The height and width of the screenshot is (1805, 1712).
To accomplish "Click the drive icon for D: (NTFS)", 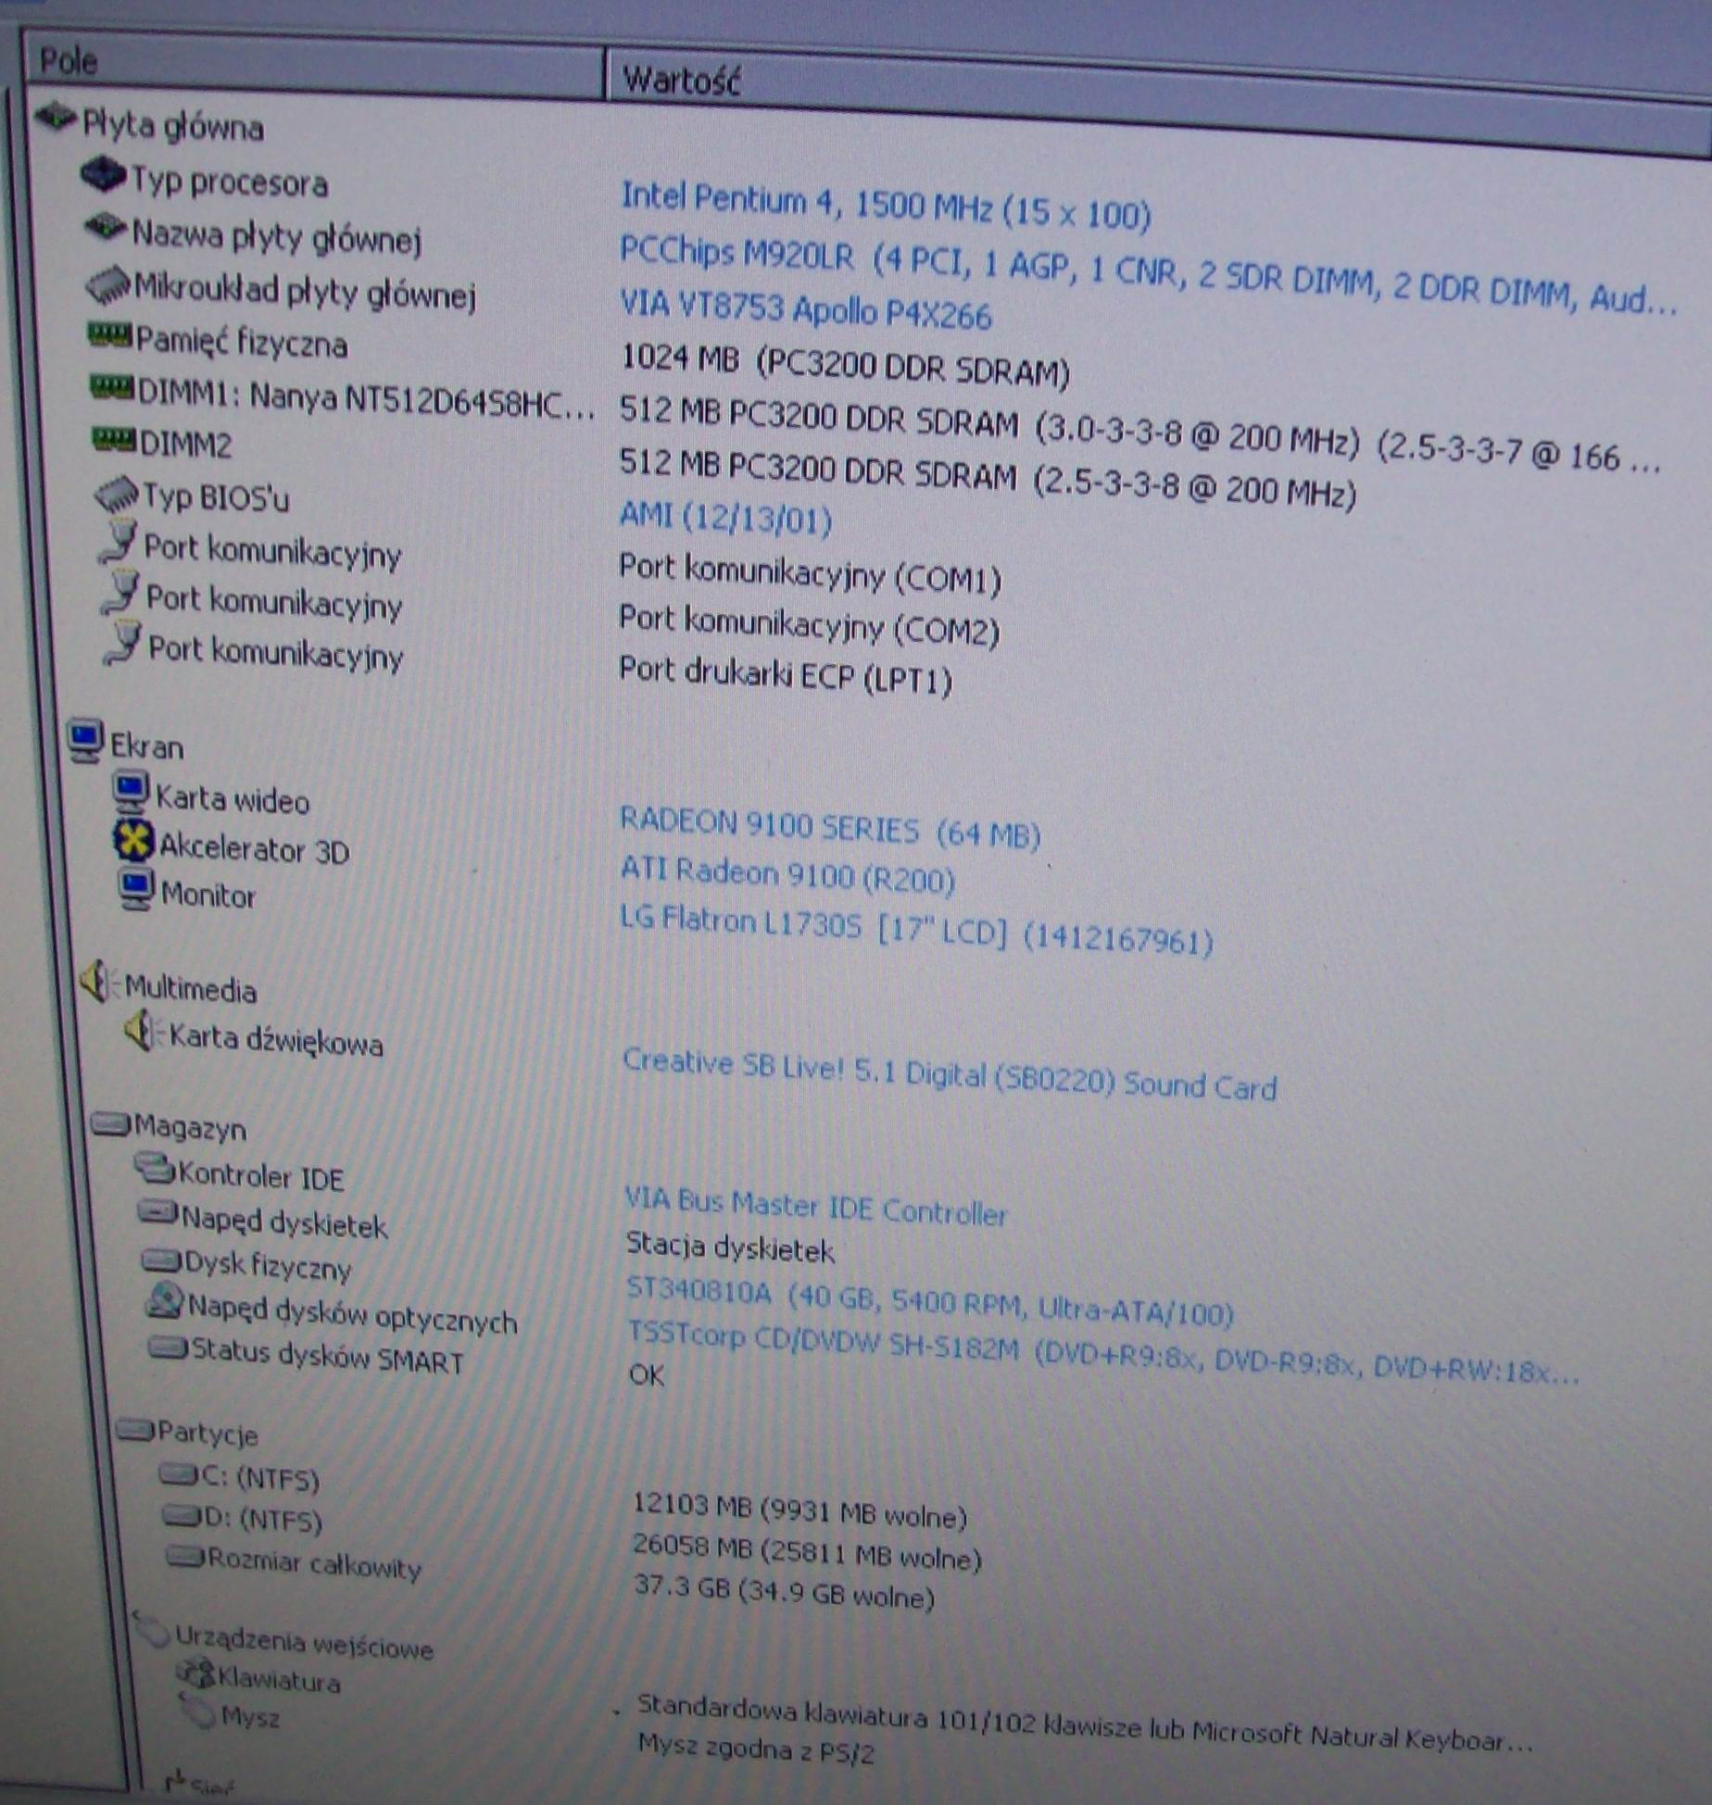I will pyautogui.click(x=182, y=1515).
